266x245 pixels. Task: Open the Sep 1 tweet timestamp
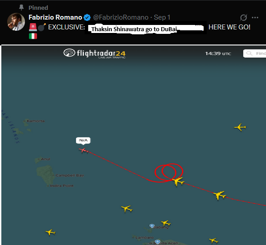point(162,17)
